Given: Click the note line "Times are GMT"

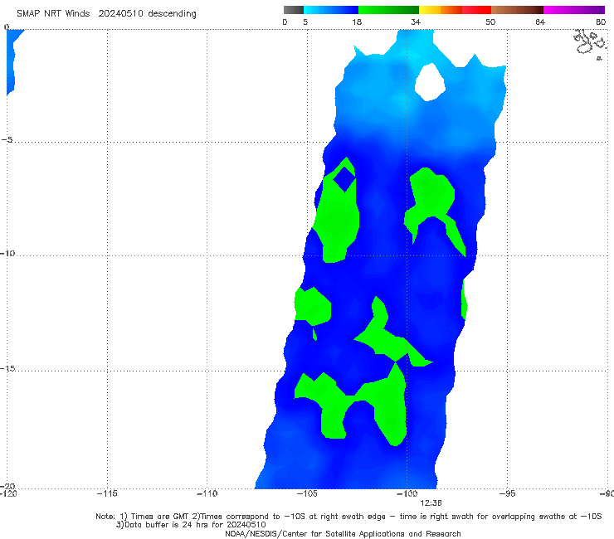Looking at the screenshot, I should (159, 517).
